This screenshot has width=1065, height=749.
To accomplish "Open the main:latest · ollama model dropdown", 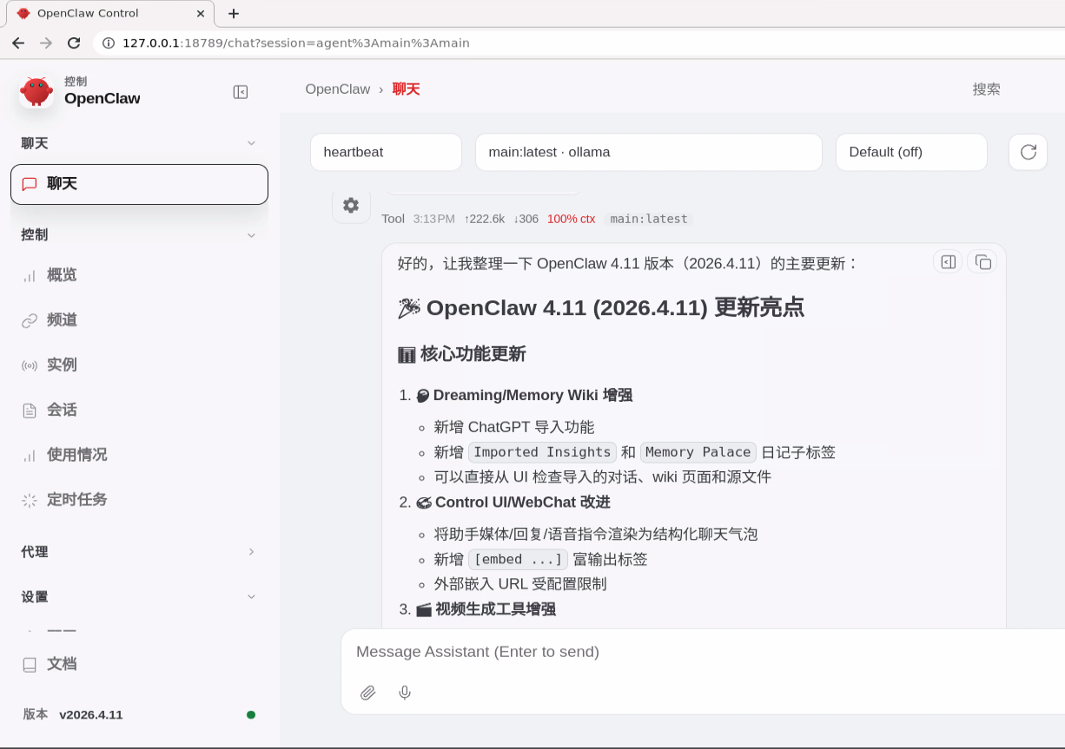I will [x=648, y=152].
